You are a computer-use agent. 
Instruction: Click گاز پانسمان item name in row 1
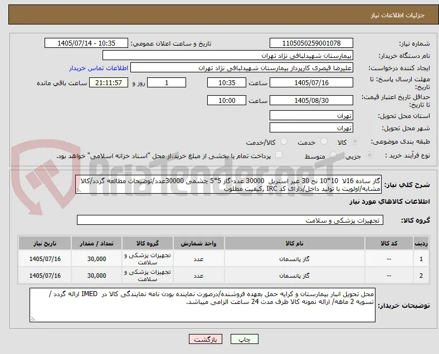(x=294, y=259)
